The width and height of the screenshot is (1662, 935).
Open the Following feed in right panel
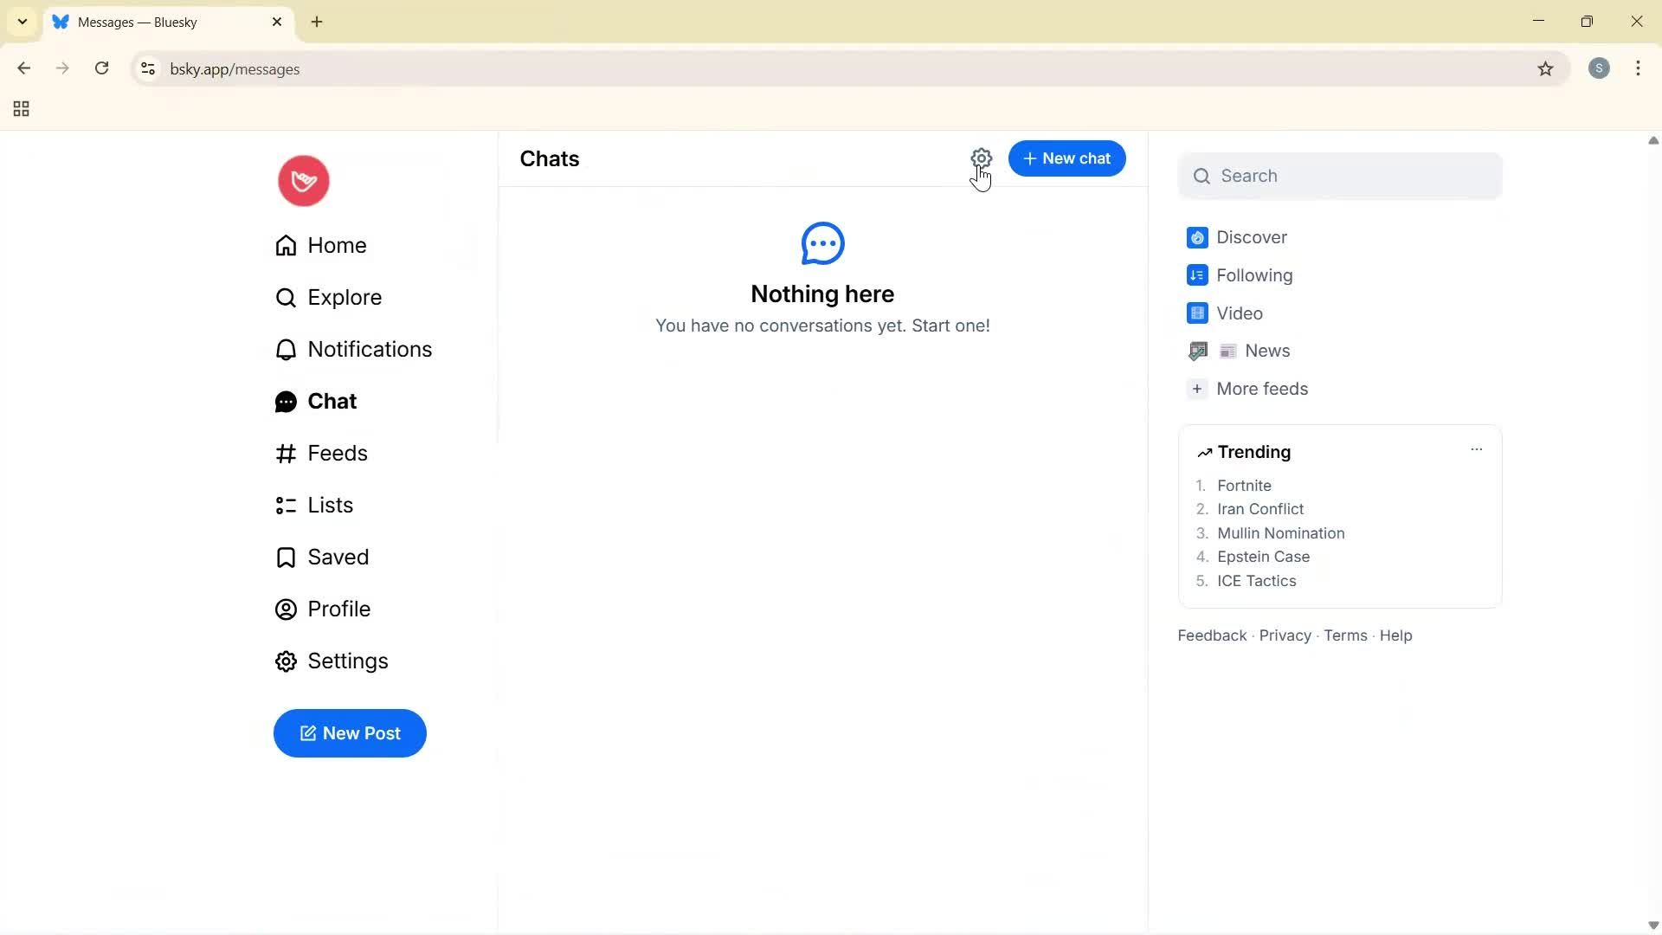coord(1253,275)
